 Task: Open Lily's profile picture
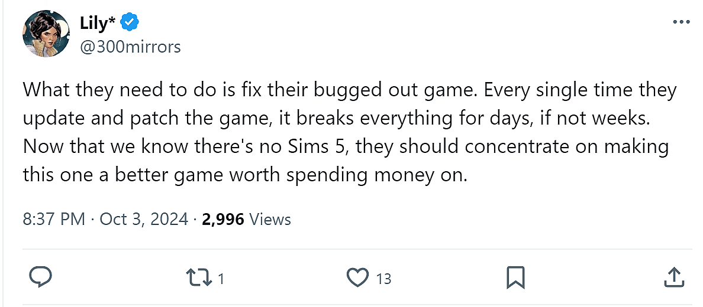tap(47, 34)
